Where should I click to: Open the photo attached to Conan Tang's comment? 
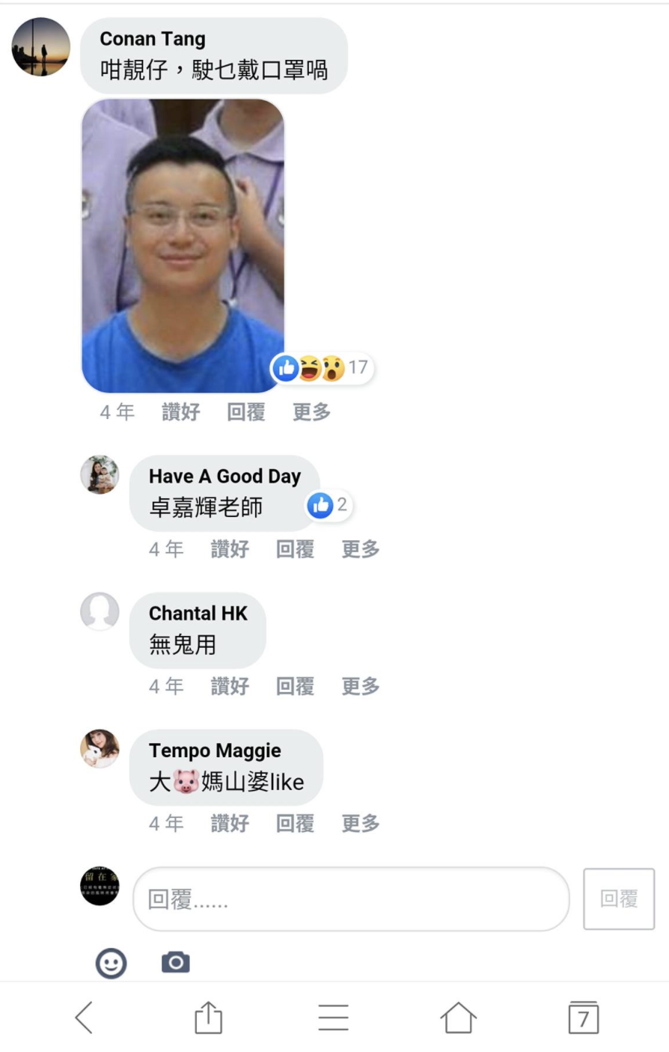(183, 245)
